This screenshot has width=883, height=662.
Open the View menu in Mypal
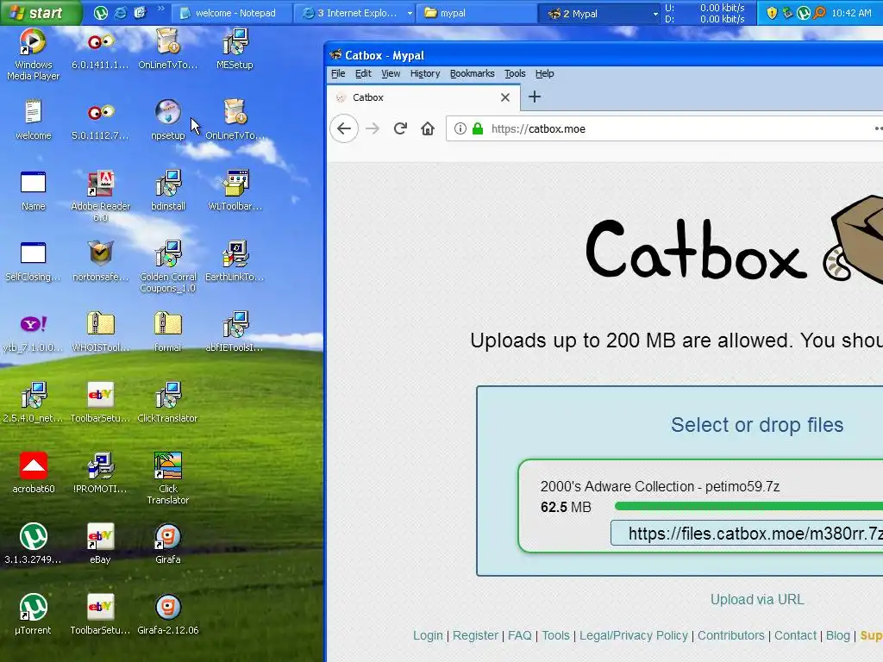(391, 73)
